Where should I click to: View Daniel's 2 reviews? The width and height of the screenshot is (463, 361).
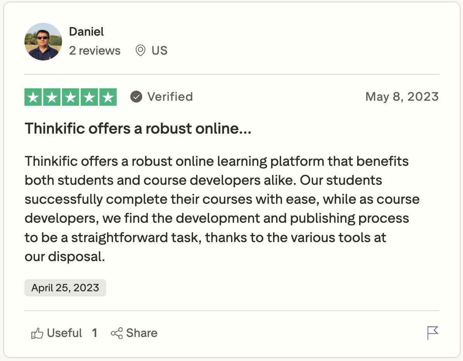click(95, 50)
